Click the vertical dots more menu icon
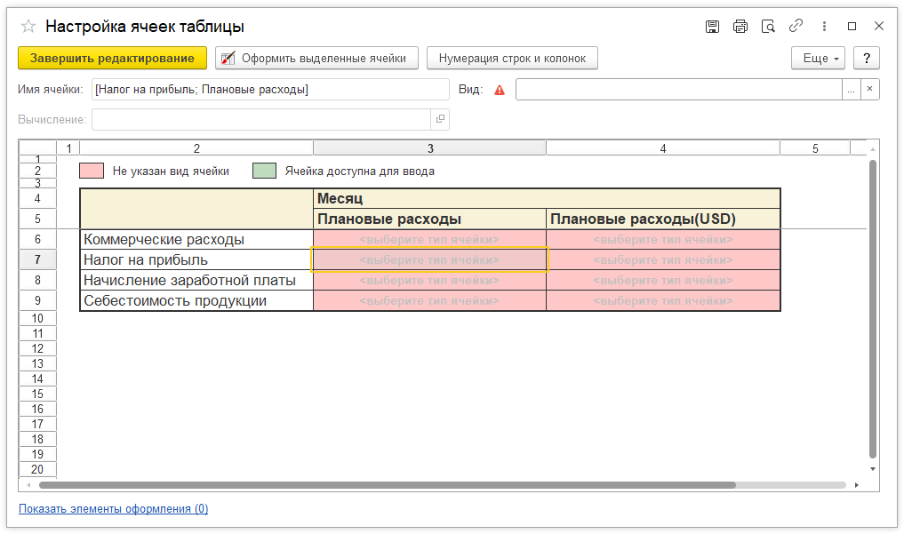 pyautogui.click(x=824, y=27)
